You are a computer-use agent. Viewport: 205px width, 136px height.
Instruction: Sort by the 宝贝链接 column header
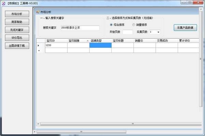pos(78,41)
